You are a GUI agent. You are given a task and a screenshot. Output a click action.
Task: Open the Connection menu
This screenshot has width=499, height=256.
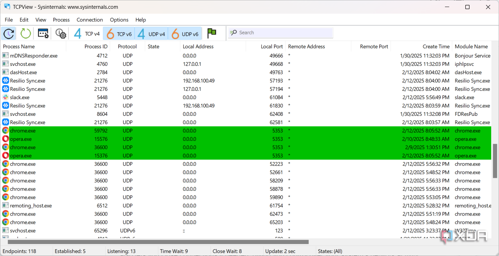coord(90,20)
